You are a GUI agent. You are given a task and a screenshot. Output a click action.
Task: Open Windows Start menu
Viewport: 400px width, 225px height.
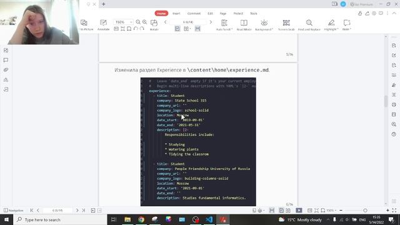click(x=6, y=219)
